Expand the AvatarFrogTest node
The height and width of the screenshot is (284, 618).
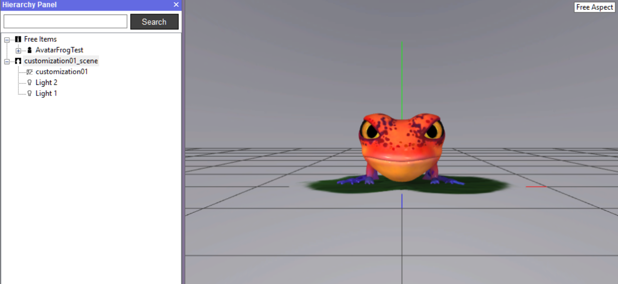click(17, 50)
